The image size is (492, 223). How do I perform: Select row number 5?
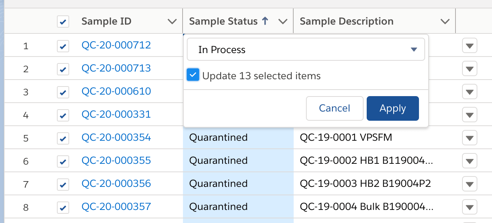click(26, 138)
